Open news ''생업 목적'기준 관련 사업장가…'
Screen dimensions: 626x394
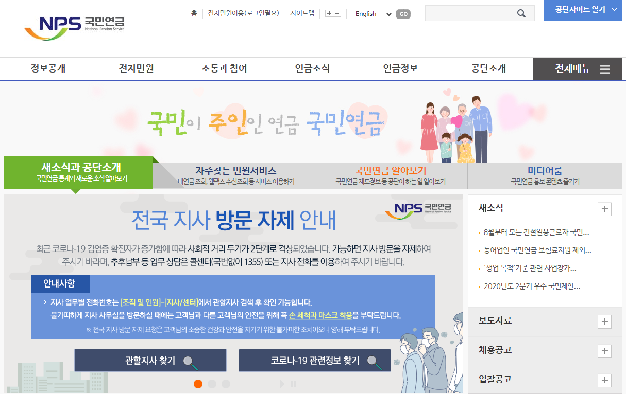(x=530, y=268)
